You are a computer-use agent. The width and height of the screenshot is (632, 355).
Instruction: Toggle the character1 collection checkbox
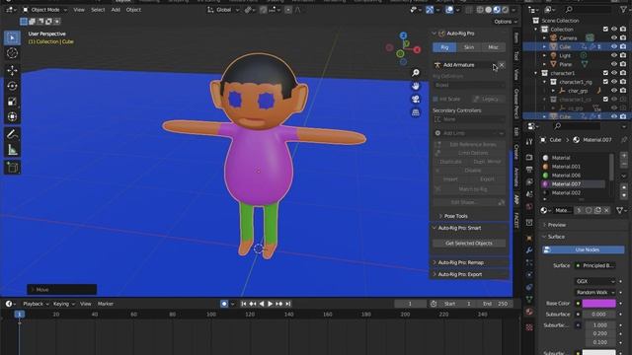point(605,73)
